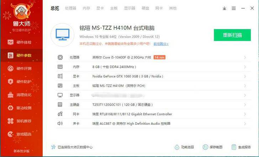Click the 显卡 graphics card icon
The width and height of the screenshot is (259, 157).
coord(60,76)
